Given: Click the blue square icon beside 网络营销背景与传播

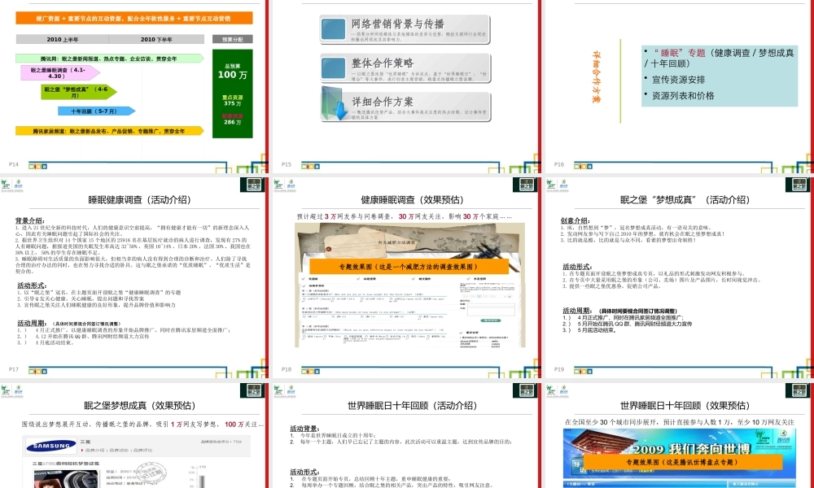Looking at the screenshot, I should tap(333, 29).
